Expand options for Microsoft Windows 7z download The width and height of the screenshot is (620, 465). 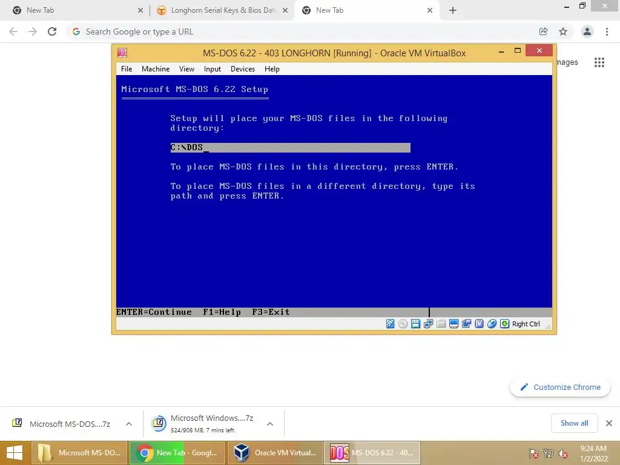pos(270,424)
